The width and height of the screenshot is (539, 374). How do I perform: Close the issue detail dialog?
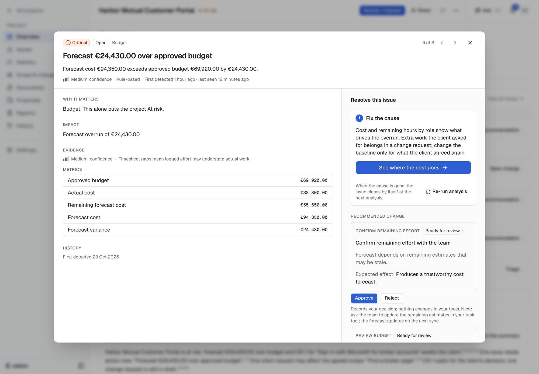click(x=470, y=43)
